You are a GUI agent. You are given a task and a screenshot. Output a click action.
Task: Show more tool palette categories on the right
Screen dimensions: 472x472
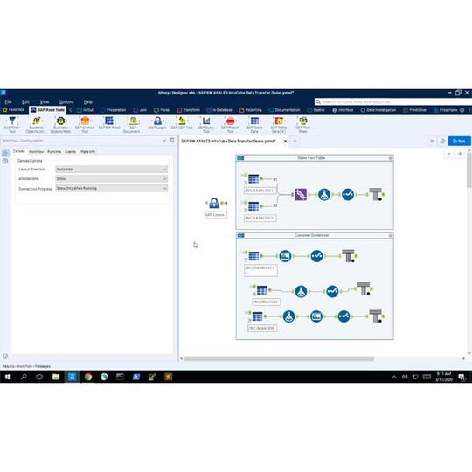(469, 110)
